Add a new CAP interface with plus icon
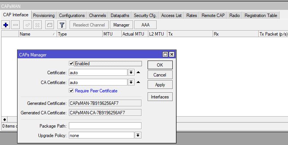This screenshot has height=145, width=288. [6, 25]
